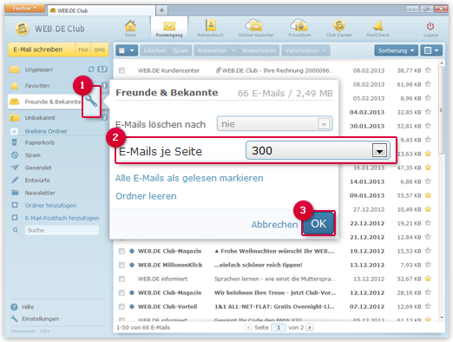453x342 pixels.
Task: Click the Newsletter folder icon
Action: (15, 193)
